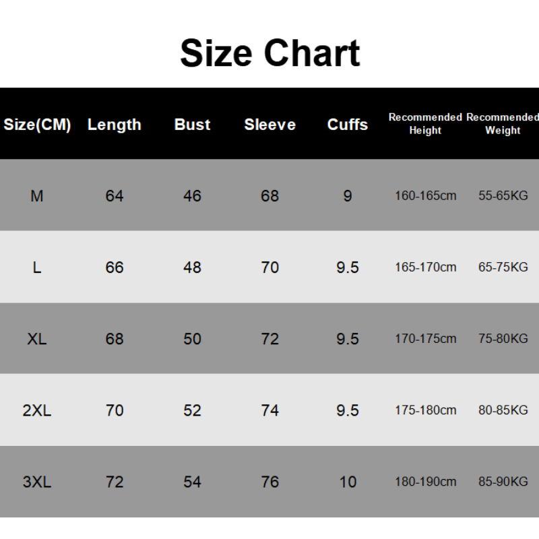Select the XL size row label

pyautogui.click(x=37, y=339)
